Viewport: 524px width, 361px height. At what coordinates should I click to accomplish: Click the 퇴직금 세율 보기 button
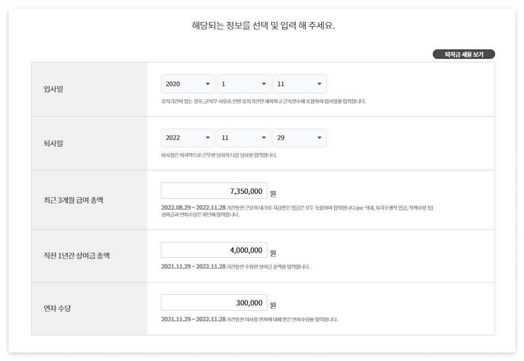(463, 54)
